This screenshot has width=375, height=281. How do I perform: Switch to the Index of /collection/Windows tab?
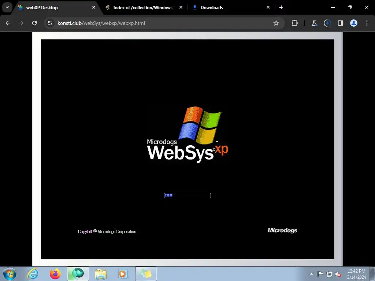click(142, 8)
